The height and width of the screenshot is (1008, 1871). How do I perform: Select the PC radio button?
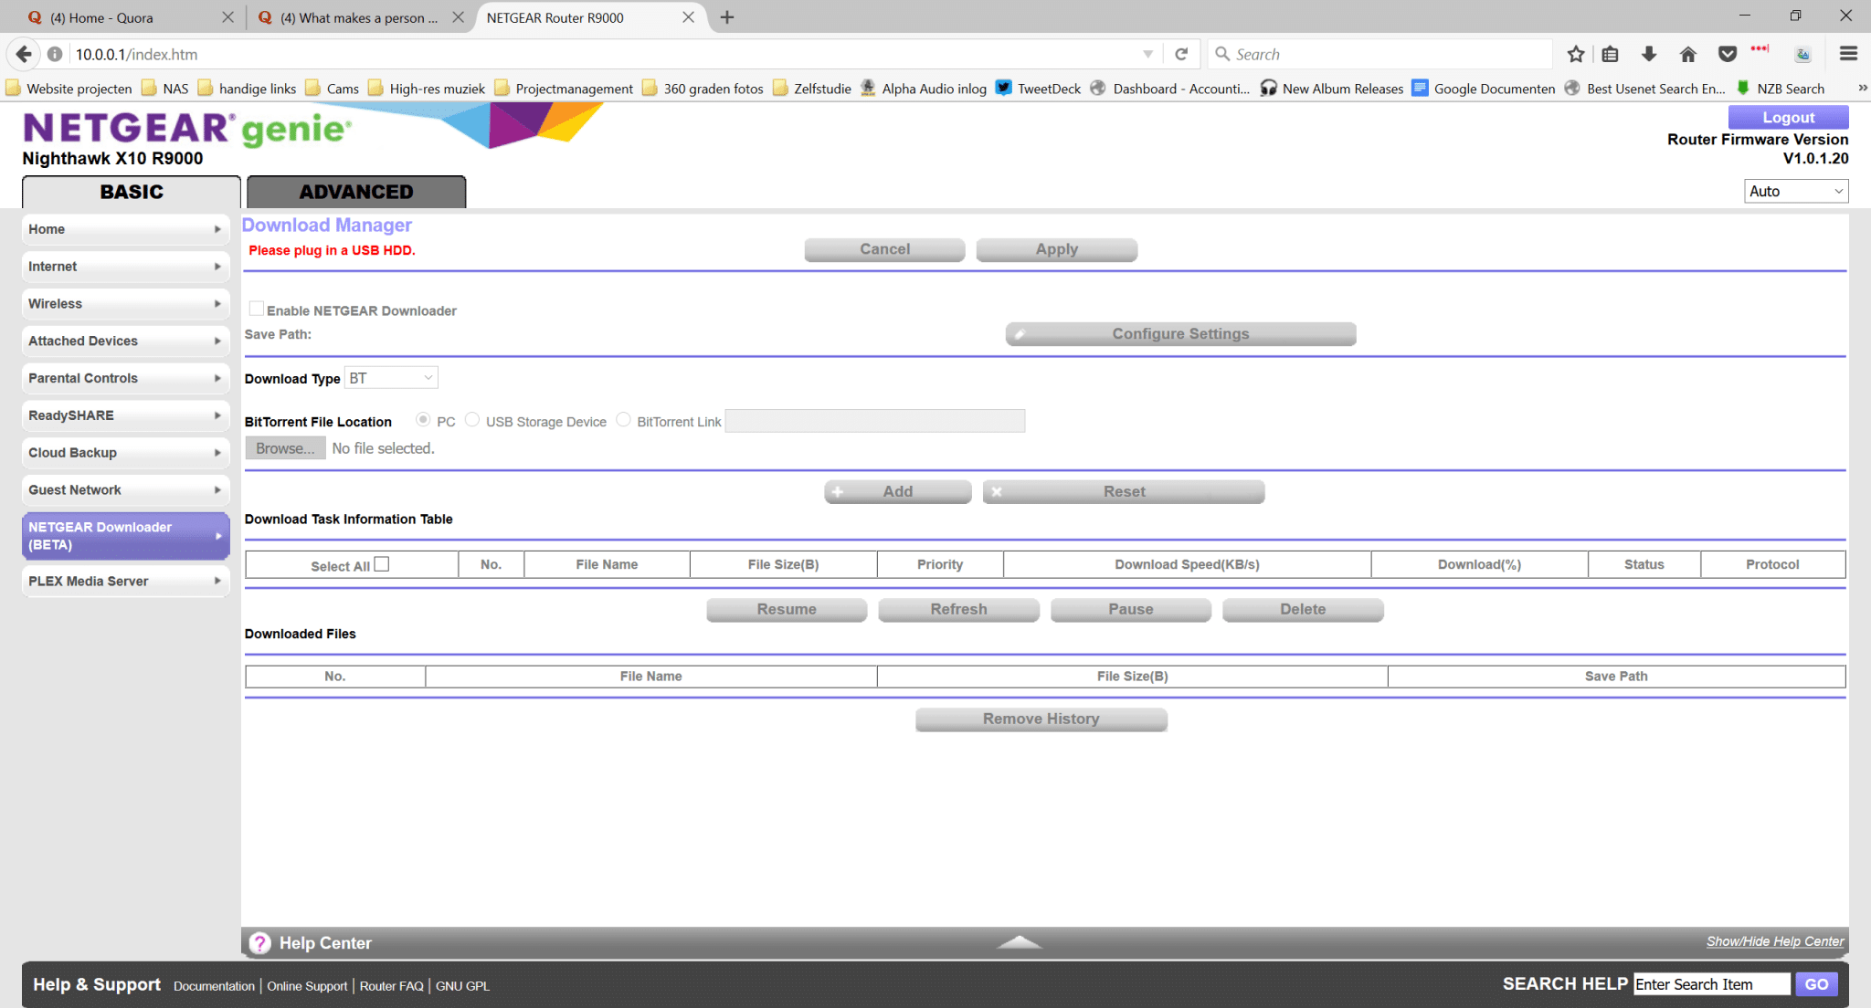click(423, 420)
